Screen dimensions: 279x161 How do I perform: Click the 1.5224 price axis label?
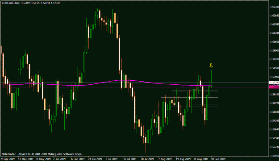tap(275, 147)
